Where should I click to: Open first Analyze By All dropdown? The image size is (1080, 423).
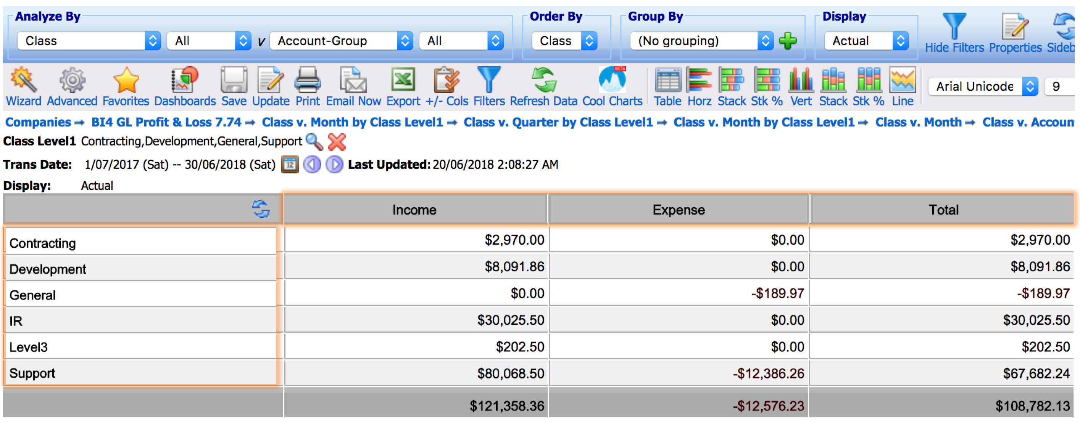(x=209, y=41)
